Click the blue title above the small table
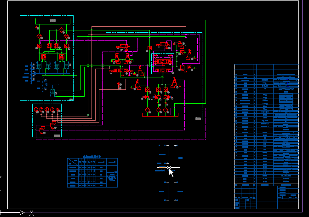Viewport: 309px width, 217px height. coord(92,157)
